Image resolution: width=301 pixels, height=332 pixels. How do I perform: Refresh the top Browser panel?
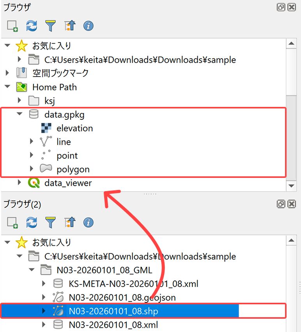pyautogui.click(x=32, y=26)
